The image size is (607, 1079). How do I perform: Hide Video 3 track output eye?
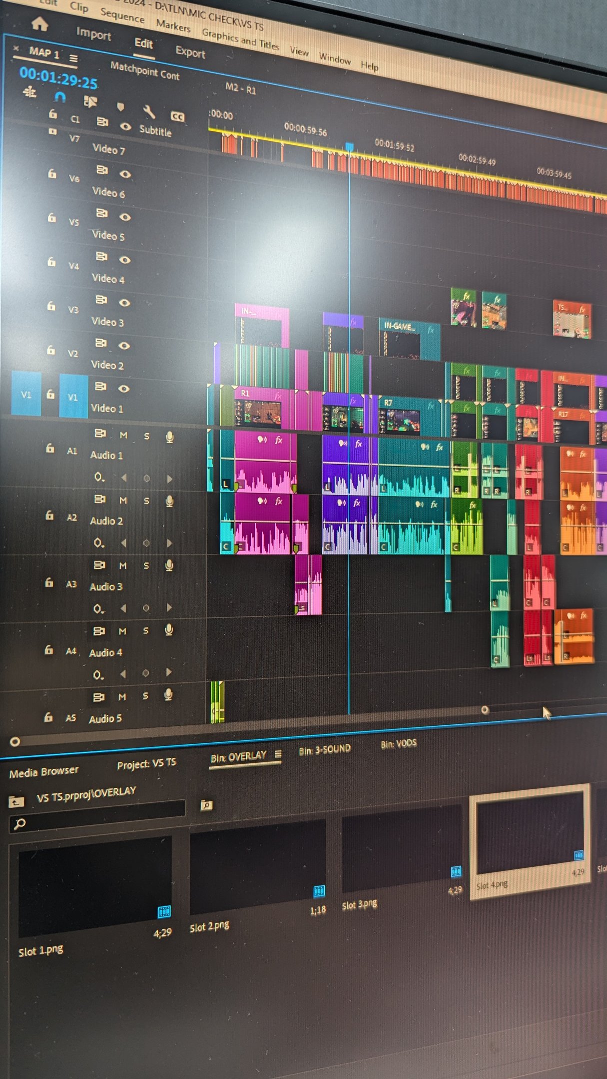124,303
